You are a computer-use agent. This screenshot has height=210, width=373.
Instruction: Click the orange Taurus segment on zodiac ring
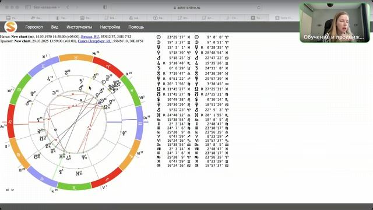(x=76, y=58)
